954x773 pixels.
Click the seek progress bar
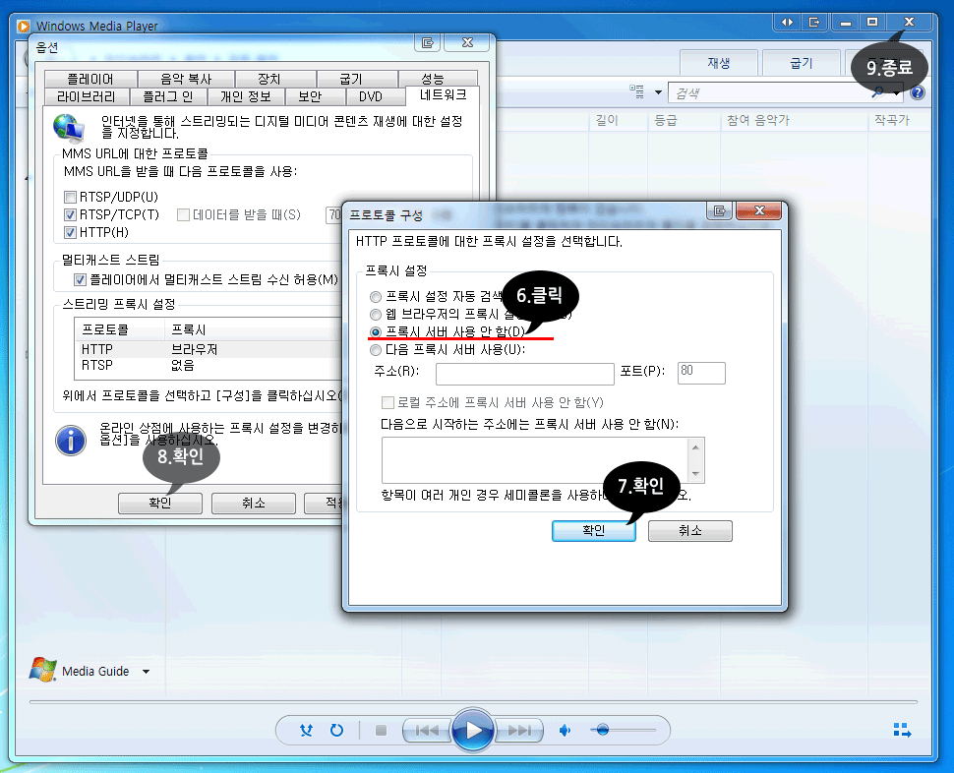[x=473, y=701]
